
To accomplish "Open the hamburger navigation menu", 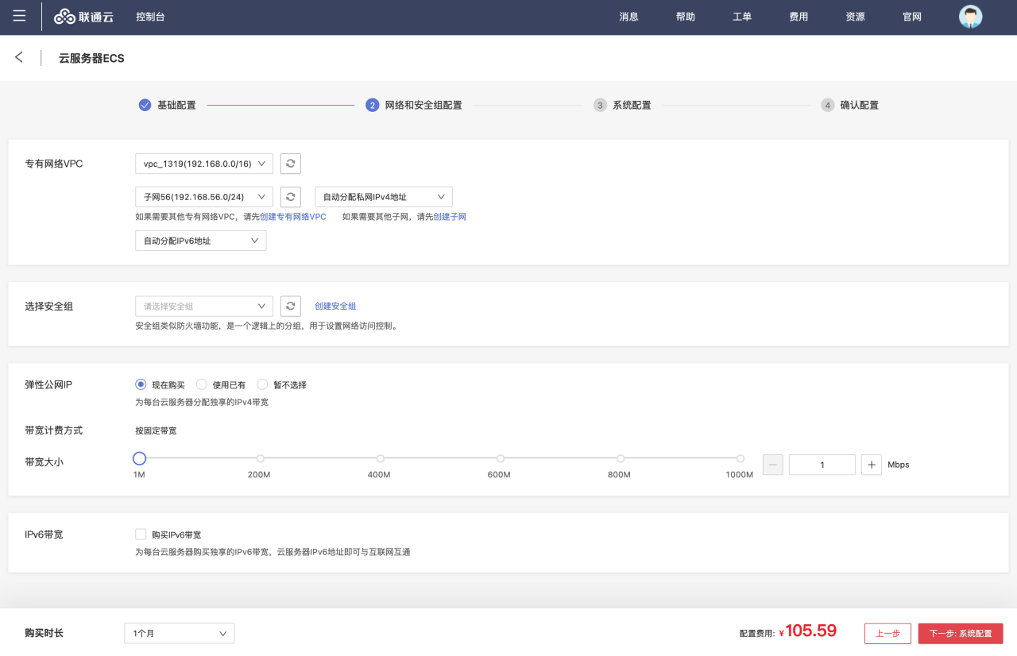I will coord(19,17).
